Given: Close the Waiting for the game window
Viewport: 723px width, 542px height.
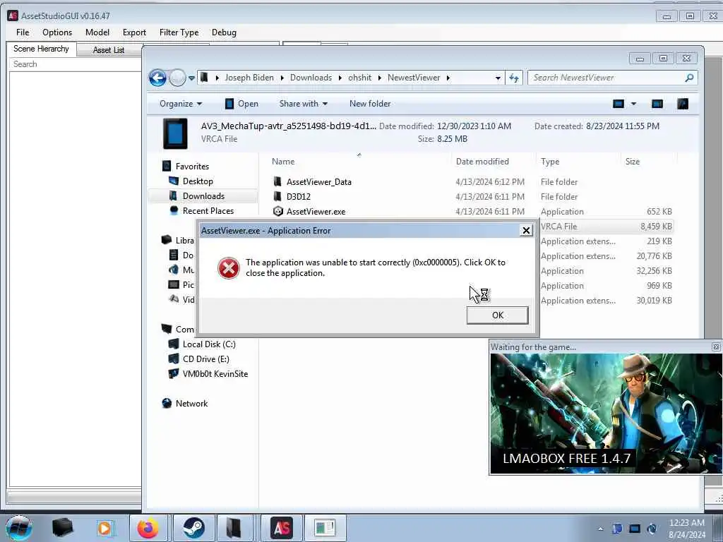Looking at the screenshot, I should pyautogui.click(x=716, y=347).
